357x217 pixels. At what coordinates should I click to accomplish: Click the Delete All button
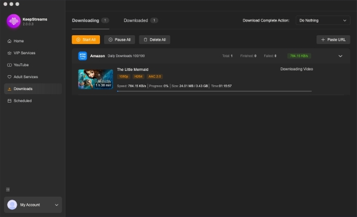[155, 40]
